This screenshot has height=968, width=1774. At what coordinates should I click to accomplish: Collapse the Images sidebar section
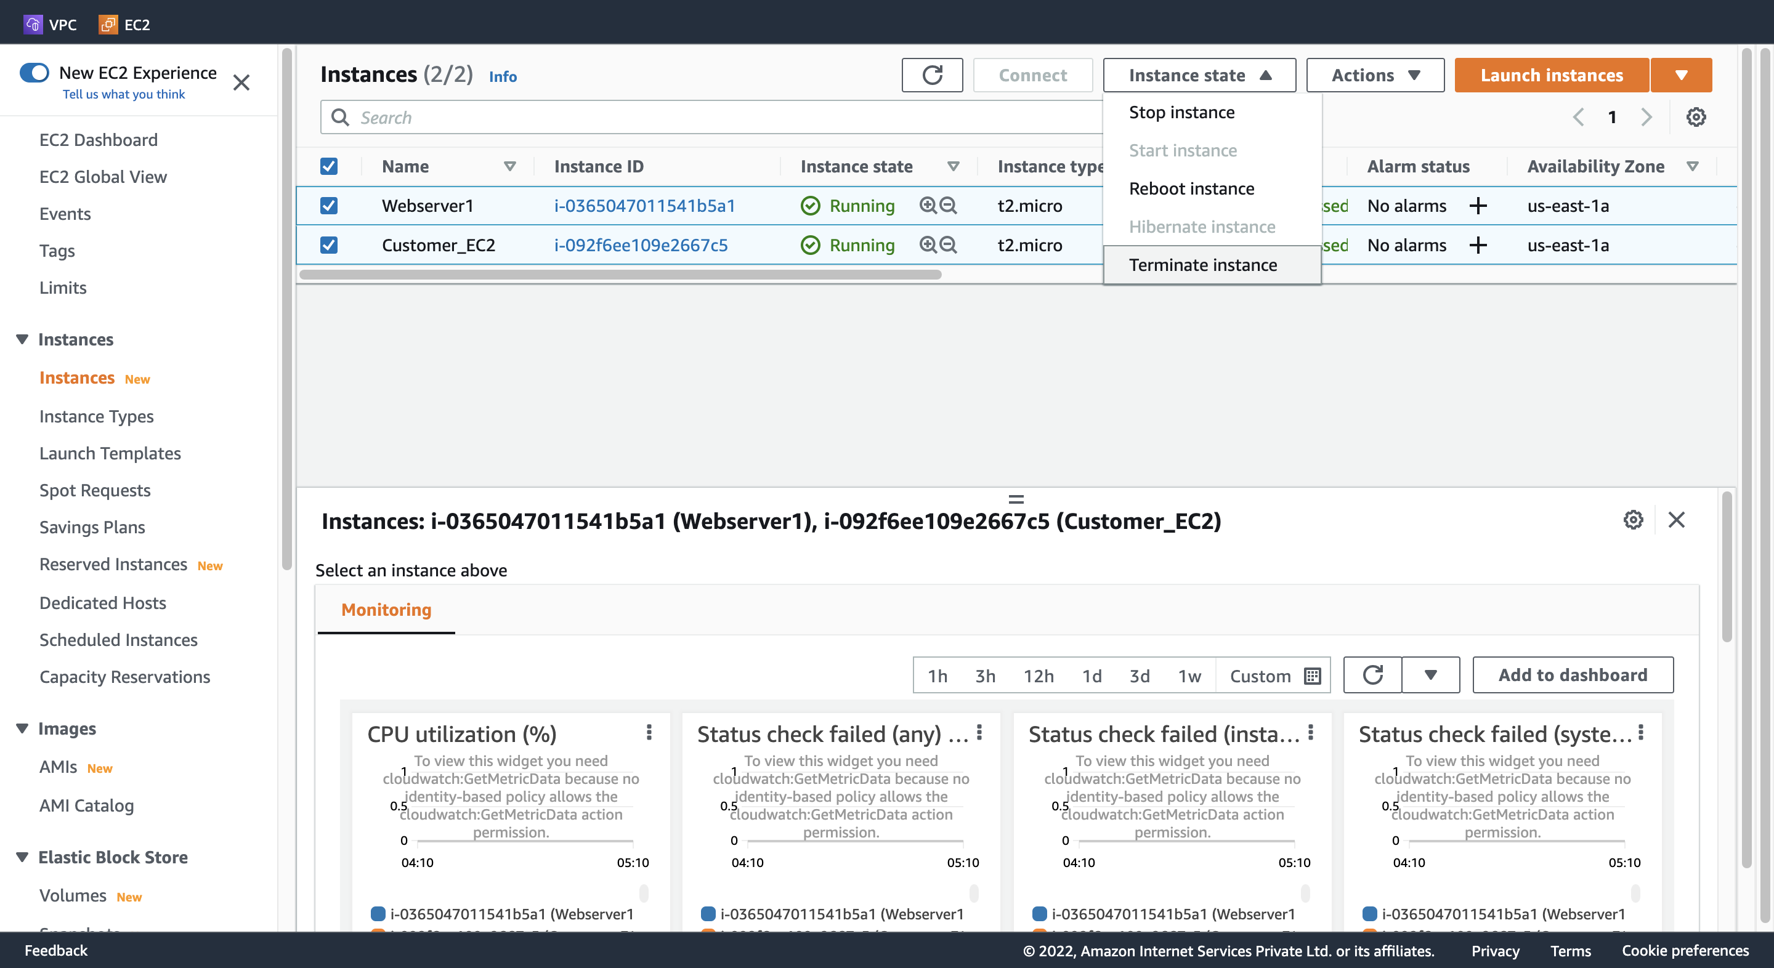[x=22, y=728]
